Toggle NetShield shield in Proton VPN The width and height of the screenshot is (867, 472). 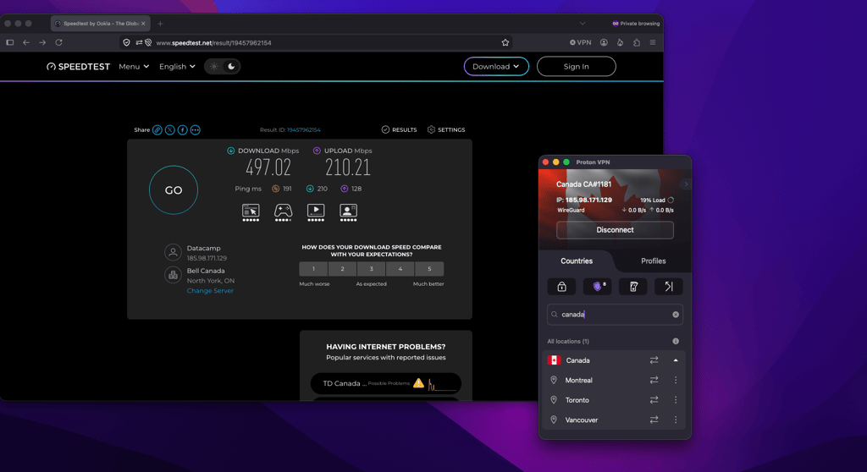[598, 286]
